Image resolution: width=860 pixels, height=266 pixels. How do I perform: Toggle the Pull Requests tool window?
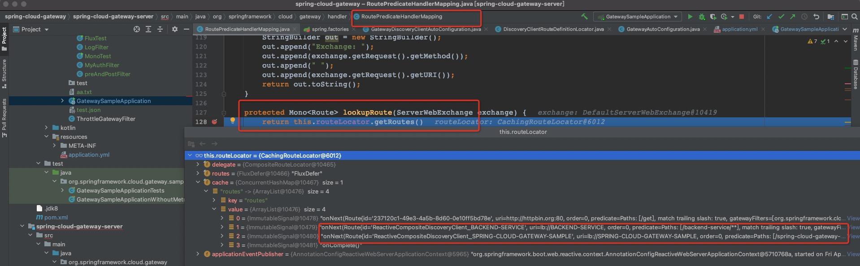pyautogui.click(x=4, y=118)
